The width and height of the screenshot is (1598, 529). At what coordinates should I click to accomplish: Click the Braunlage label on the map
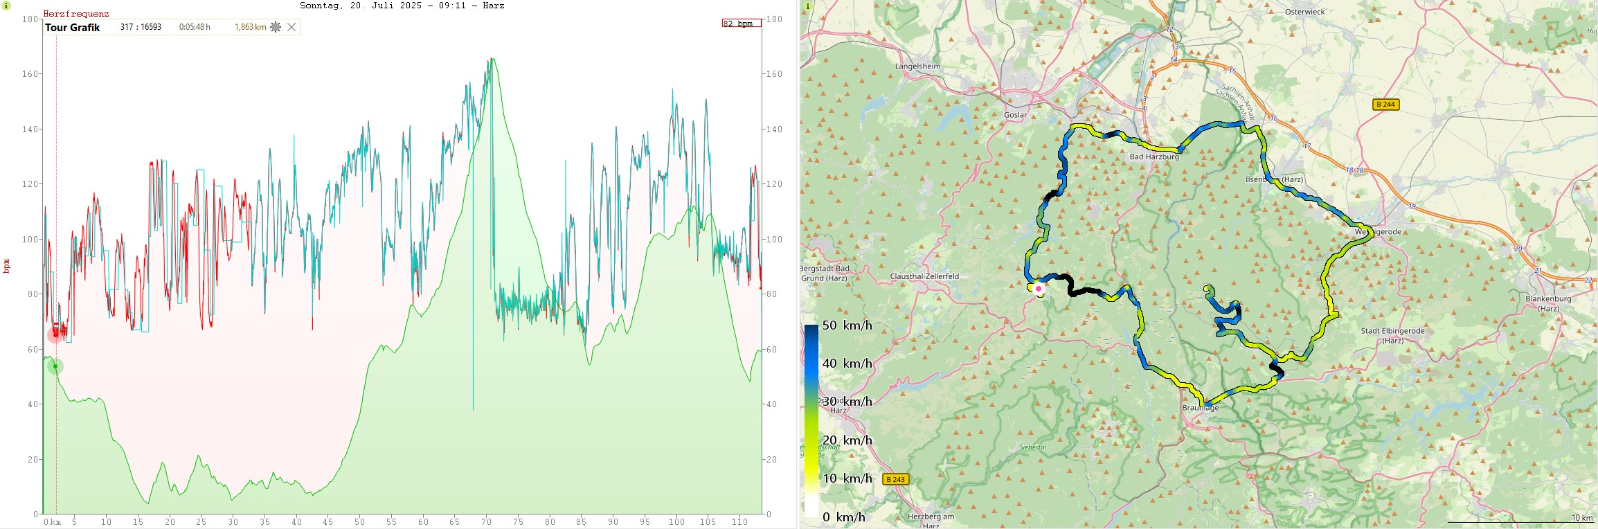(1200, 408)
